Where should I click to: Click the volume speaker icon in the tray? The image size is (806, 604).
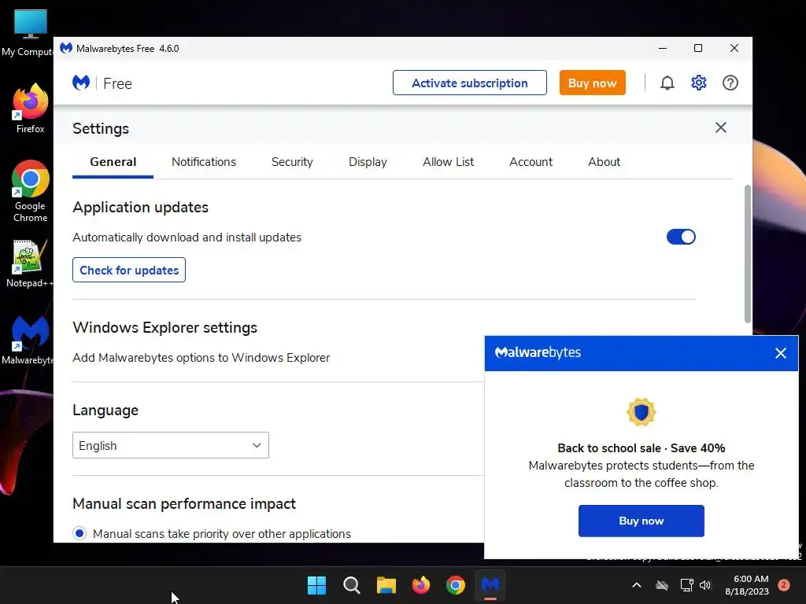pyautogui.click(x=705, y=585)
